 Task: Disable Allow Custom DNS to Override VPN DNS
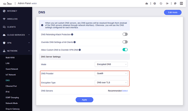(125, 50)
